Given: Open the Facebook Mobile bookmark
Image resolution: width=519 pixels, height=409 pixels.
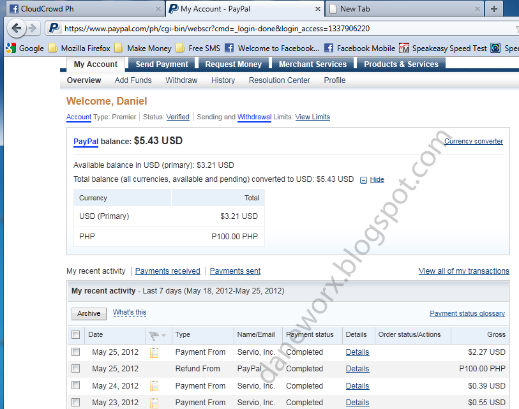Looking at the screenshot, I should pos(360,48).
